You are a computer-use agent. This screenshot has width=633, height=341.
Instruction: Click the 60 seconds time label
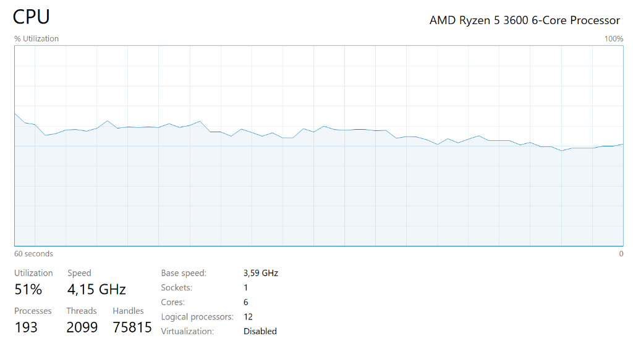point(33,254)
